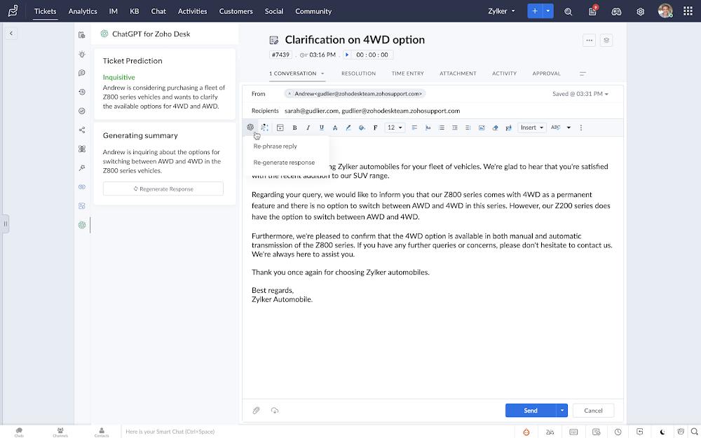This screenshot has width=701, height=438.
Task: Open the Tickets tab in the top bar
Action: tap(45, 11)
